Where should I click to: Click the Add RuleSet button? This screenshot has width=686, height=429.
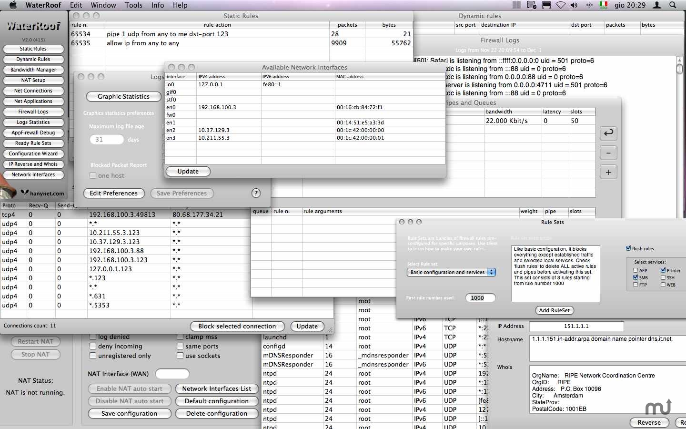(555, 310)
